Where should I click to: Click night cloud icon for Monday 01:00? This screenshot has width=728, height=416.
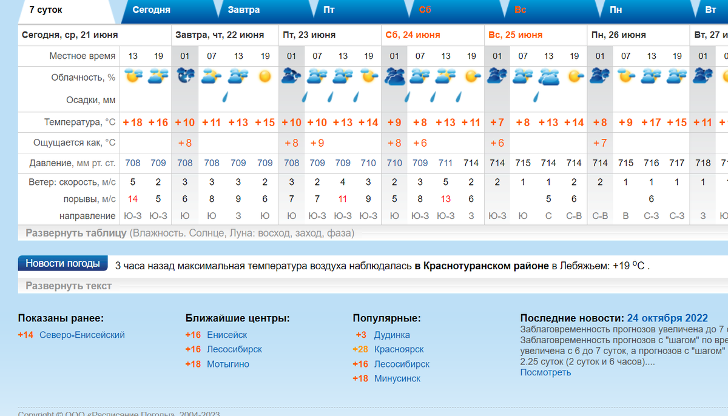click(x=600, y=76)
